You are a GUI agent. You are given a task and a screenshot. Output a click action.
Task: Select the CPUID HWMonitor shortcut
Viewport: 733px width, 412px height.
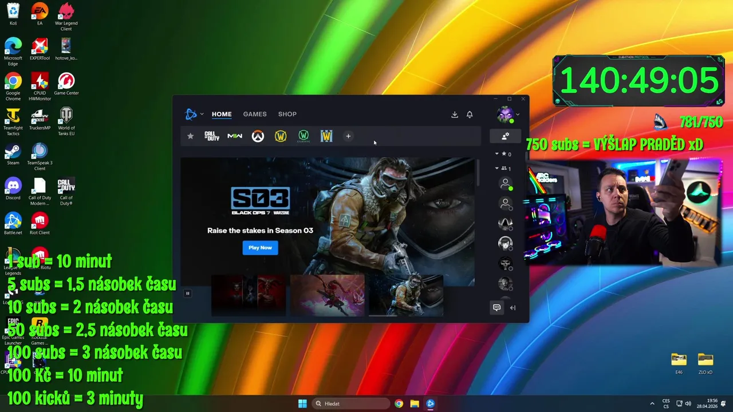40,87
